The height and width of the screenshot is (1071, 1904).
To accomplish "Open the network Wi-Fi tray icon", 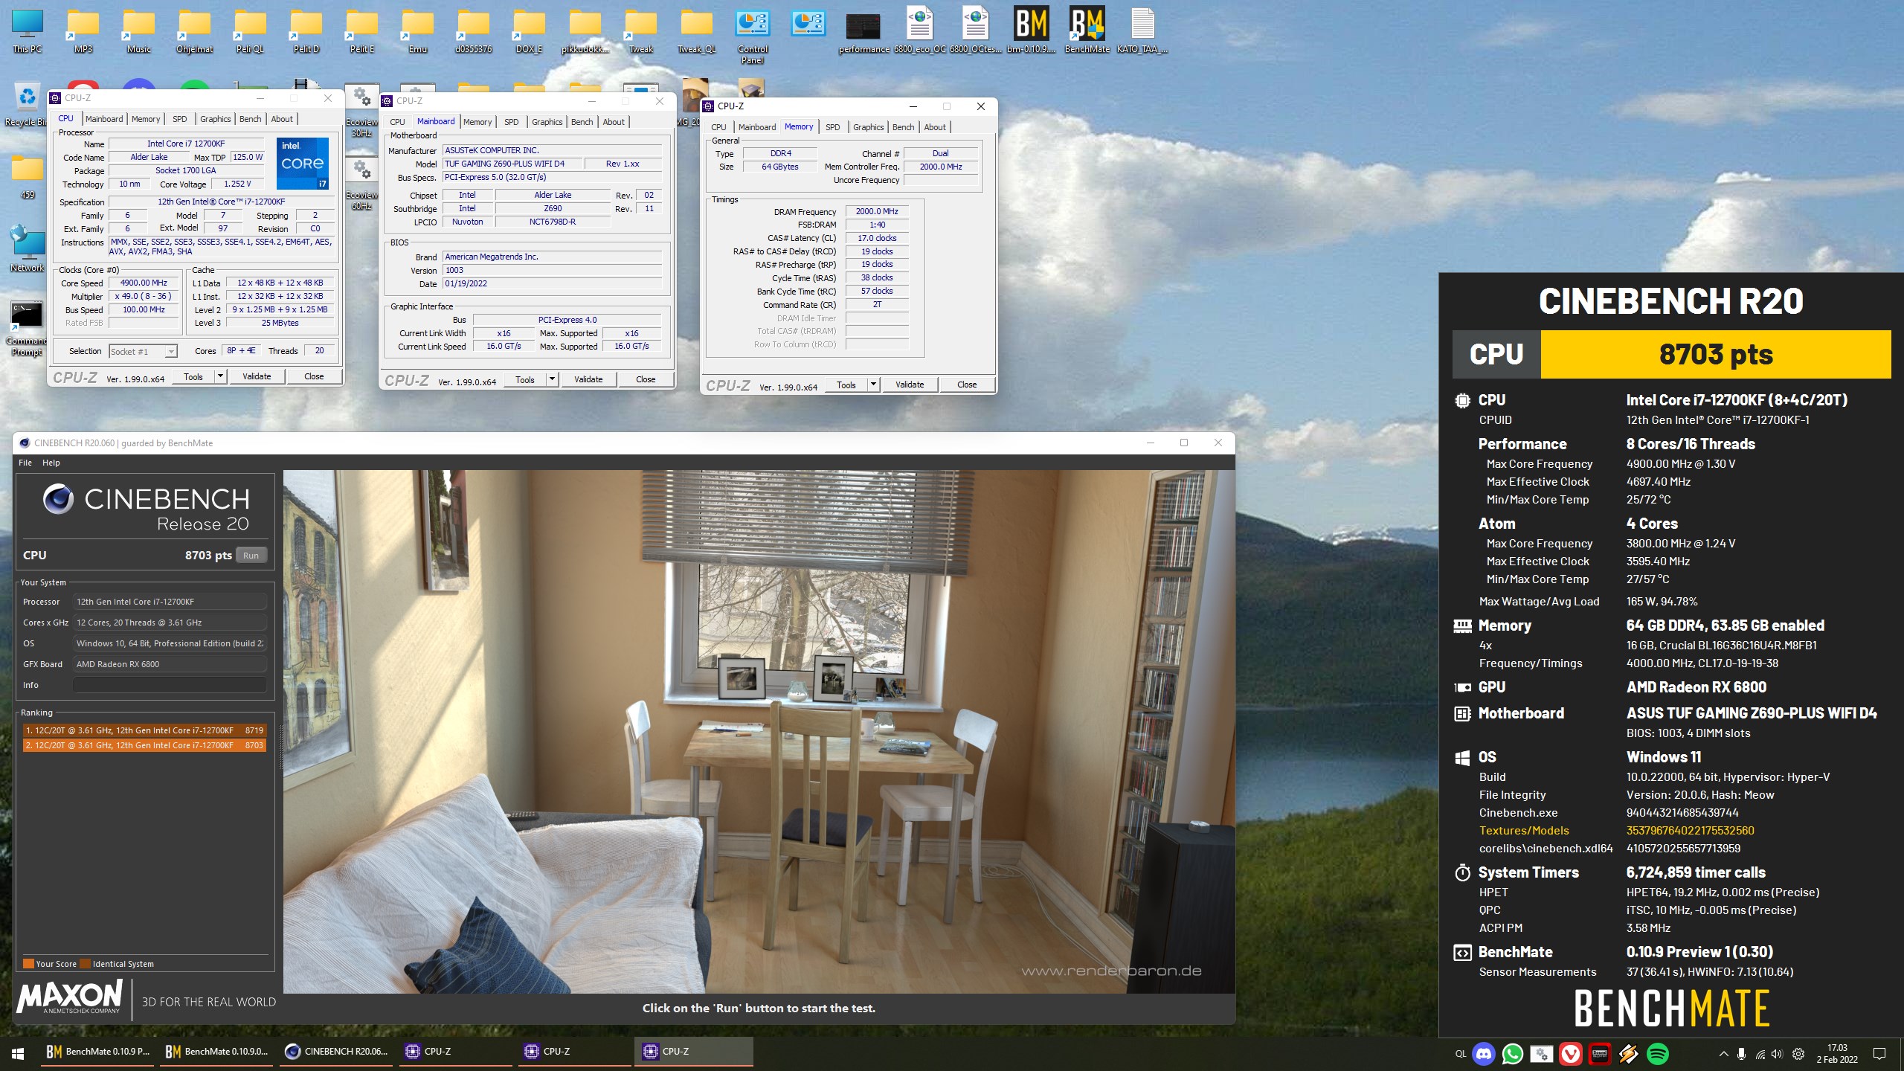I will coord(1760,1053).
